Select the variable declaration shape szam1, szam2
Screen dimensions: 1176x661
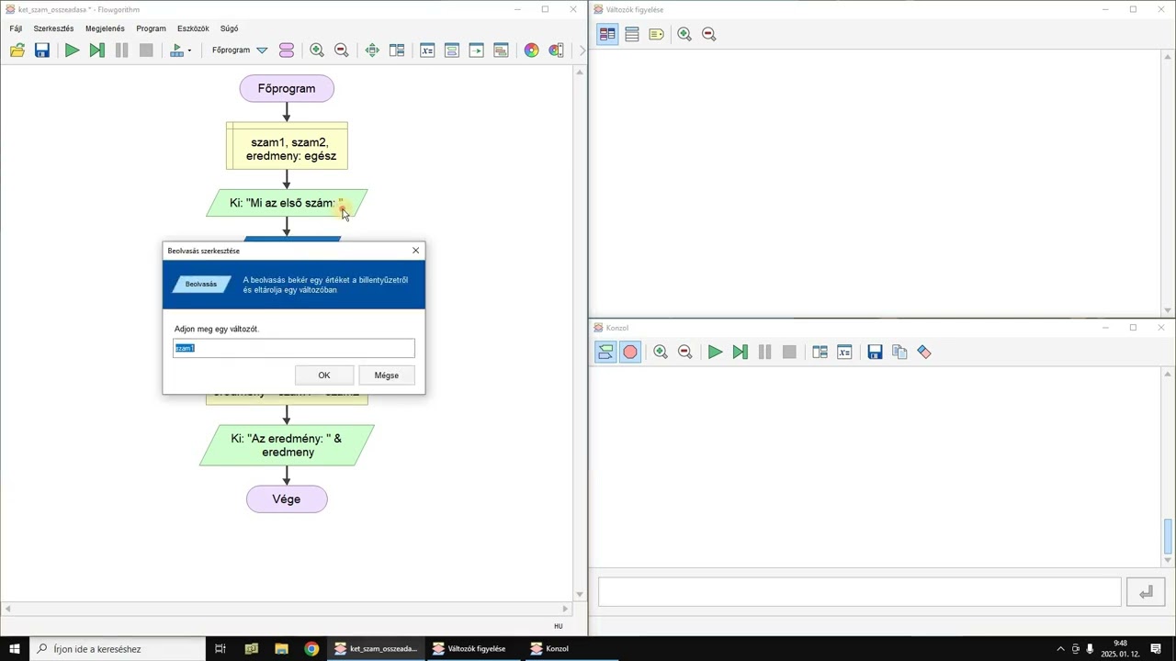click(287, 146)
